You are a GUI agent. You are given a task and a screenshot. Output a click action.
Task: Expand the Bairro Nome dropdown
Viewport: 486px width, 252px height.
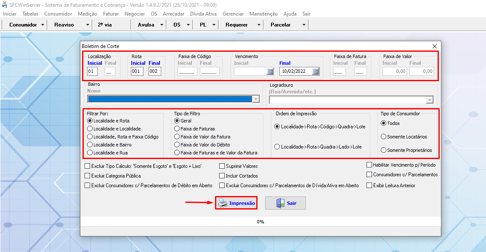click(256, 99)
